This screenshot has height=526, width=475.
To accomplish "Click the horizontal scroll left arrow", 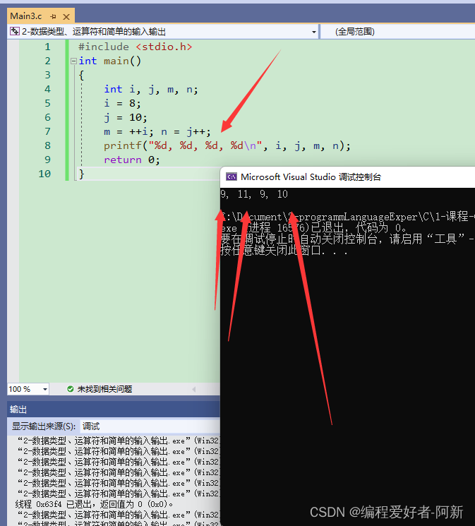I will (194, 389).
